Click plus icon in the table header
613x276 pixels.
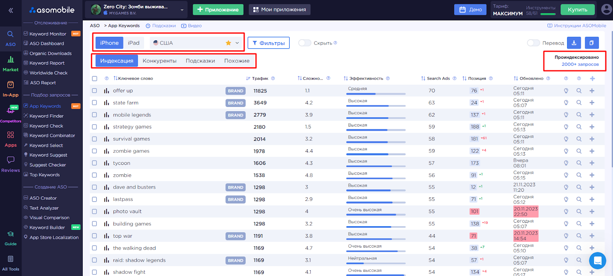tap(592, 79)
